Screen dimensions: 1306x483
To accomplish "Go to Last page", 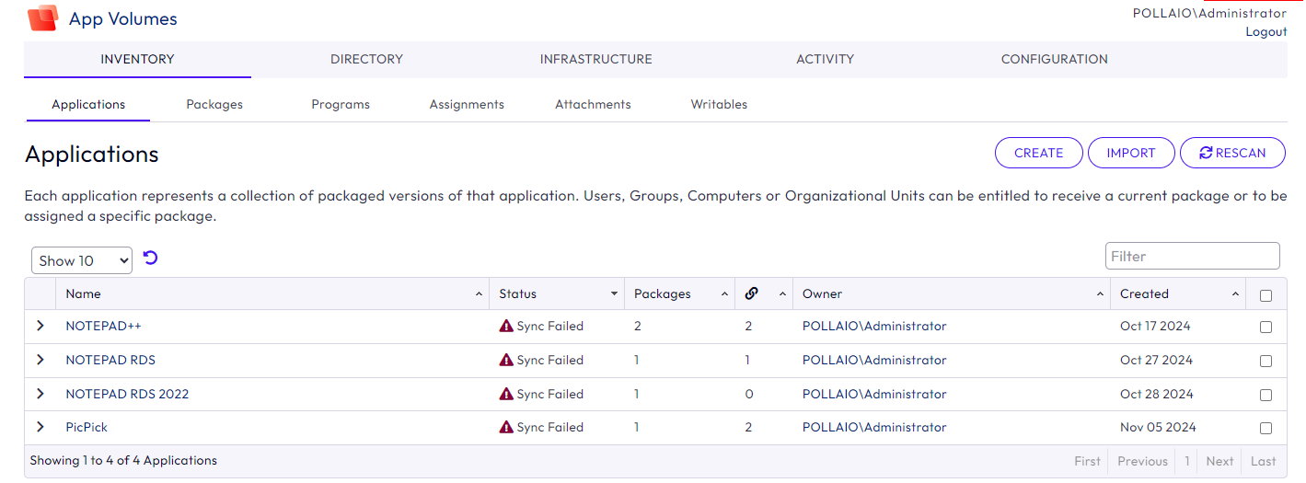I will click(x=1264, y=461).
